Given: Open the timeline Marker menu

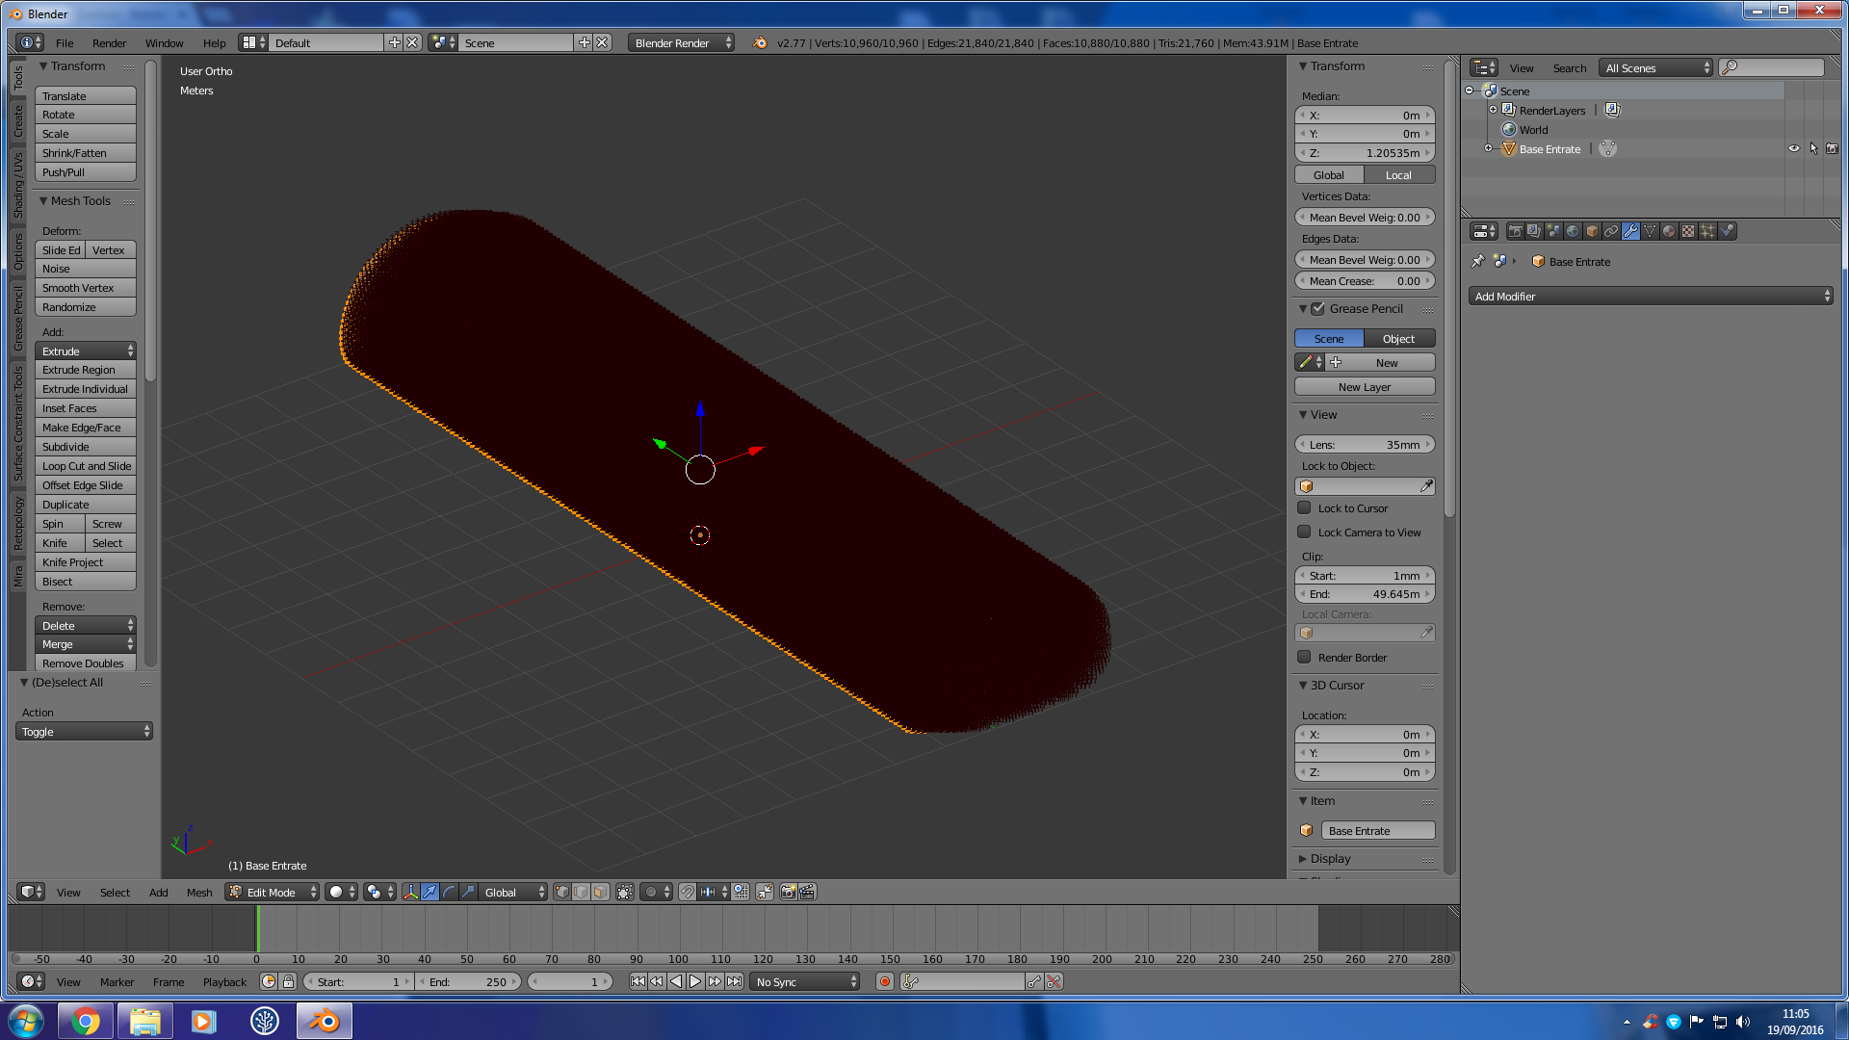Looking at the screenshot, I should tap(117, 981).
